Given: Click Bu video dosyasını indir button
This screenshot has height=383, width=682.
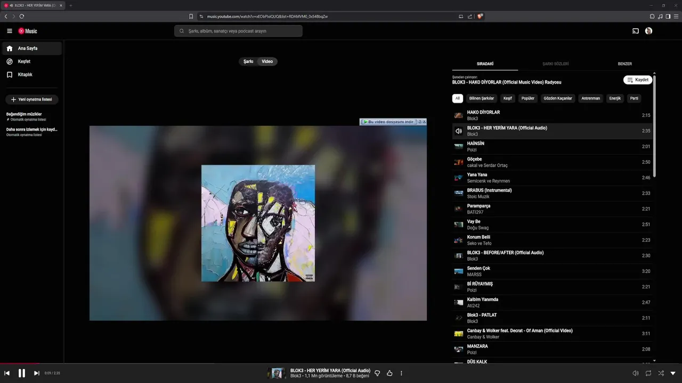Looking at the screenshot, I should coord(388,122).
